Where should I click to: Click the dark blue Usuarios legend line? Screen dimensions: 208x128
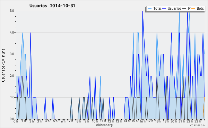point(164,9)
